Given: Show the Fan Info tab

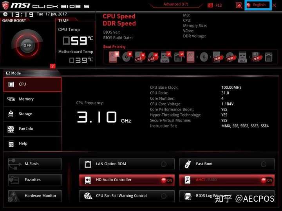Looking at the screenshot, I should [33, 129].
